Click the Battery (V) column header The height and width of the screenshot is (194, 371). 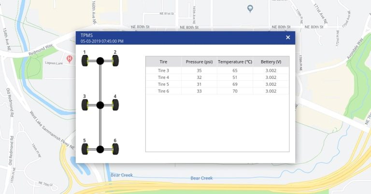coord(271,62)
